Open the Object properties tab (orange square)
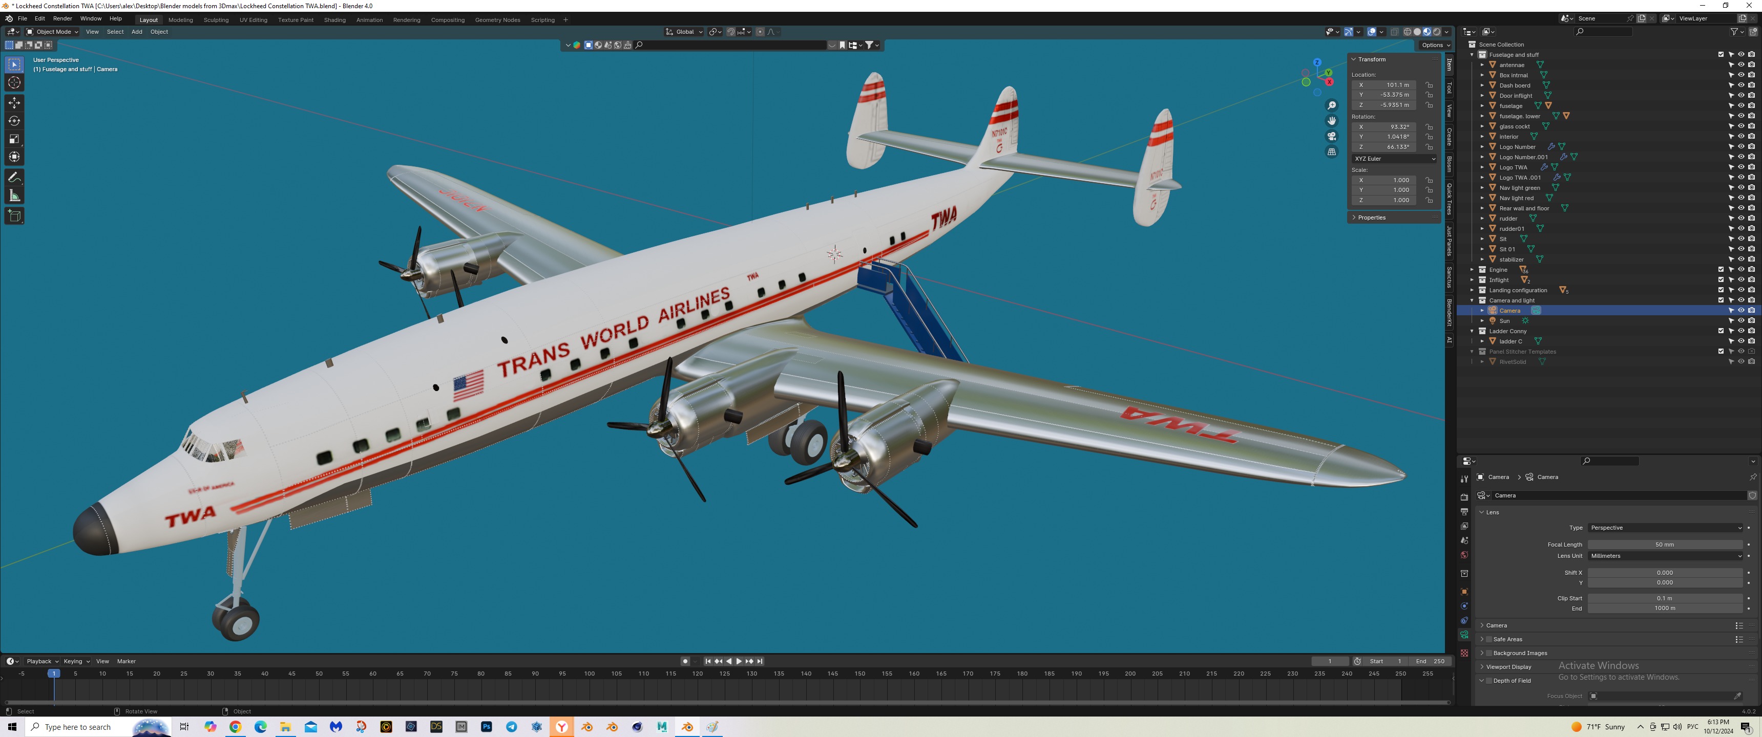 tap(1464, 591)
